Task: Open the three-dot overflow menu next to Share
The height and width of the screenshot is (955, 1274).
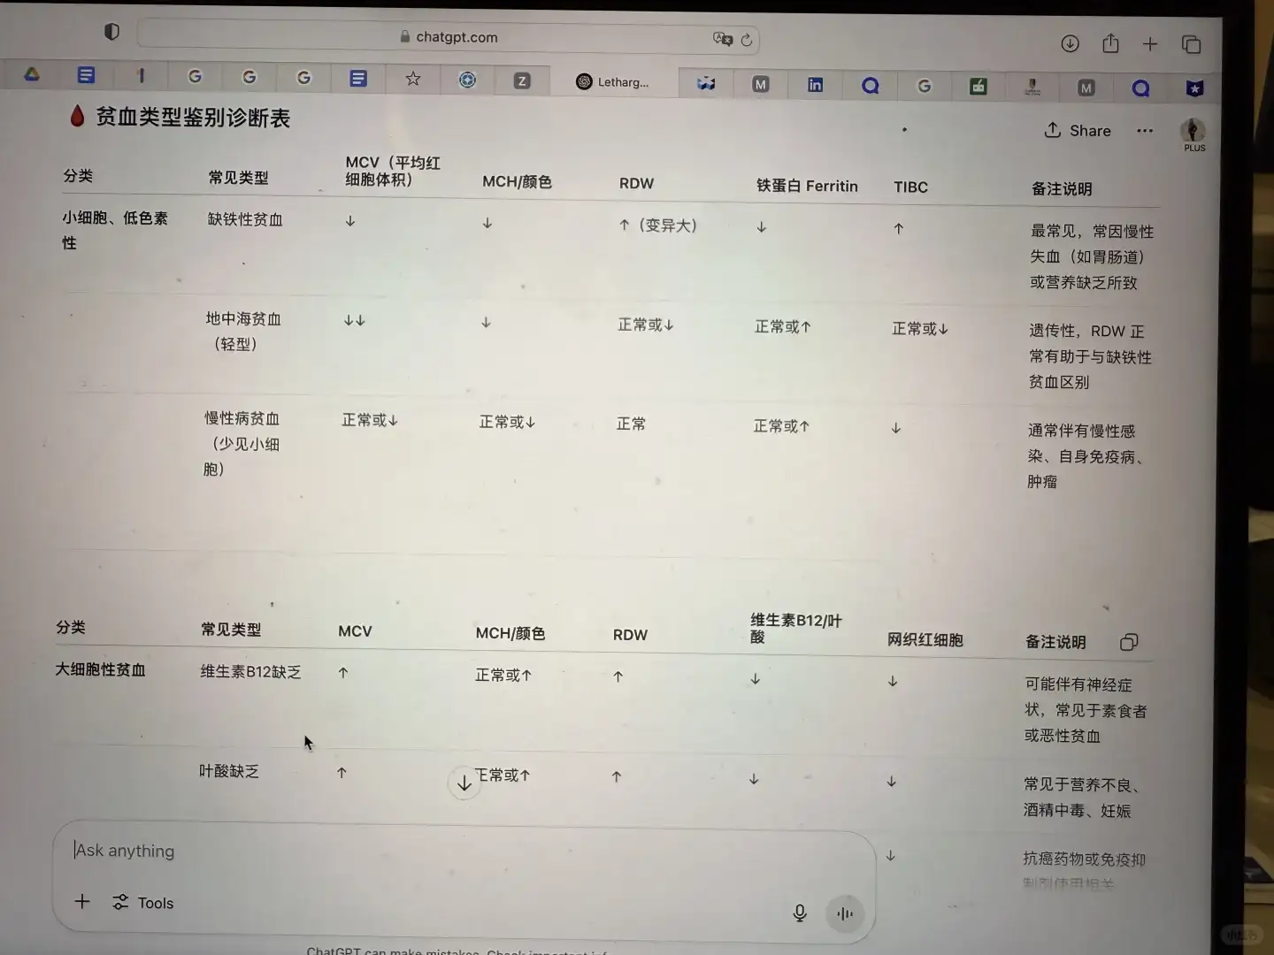Action: pos(1145,130)
